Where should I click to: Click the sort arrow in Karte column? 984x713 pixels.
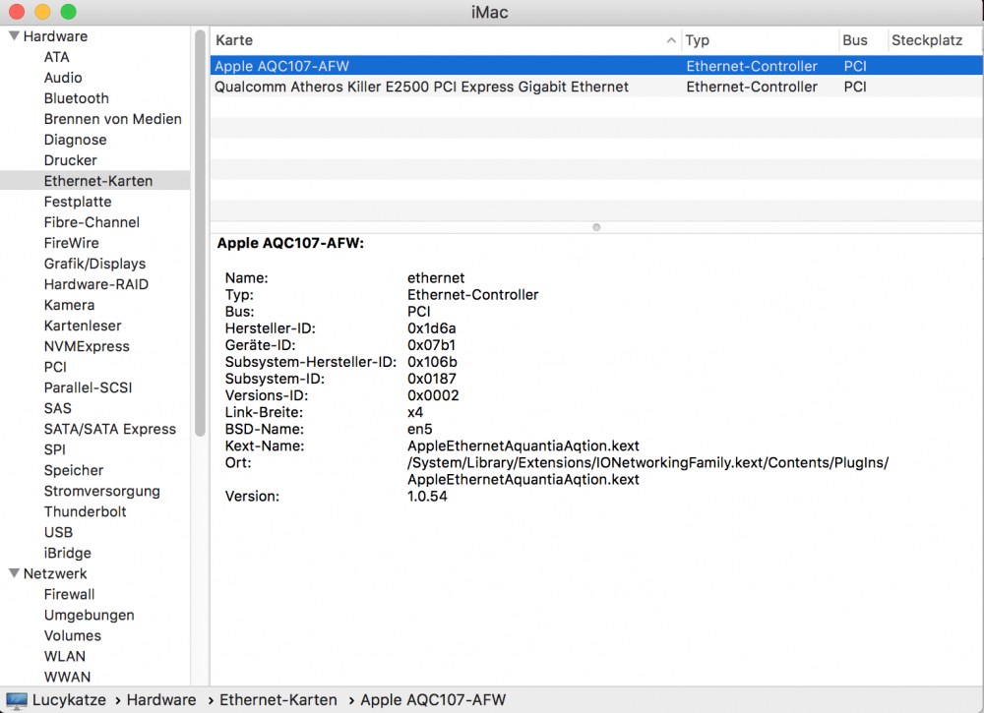coord(671,40)
